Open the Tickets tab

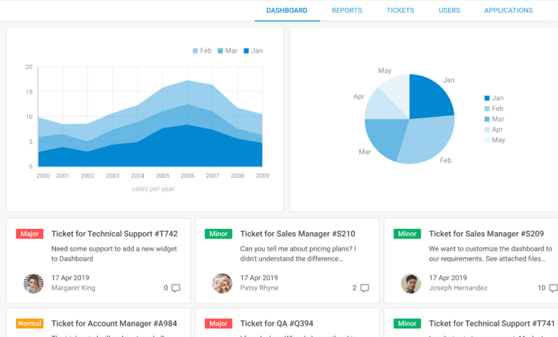tap(400, 10)
